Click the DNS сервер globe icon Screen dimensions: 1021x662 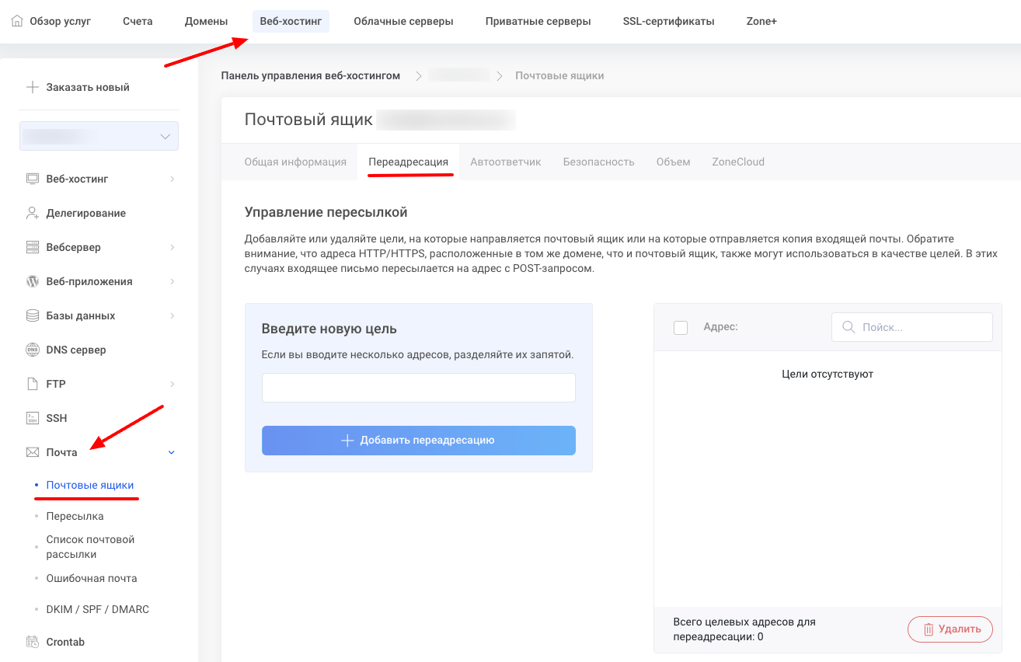(x=33, y=350)
